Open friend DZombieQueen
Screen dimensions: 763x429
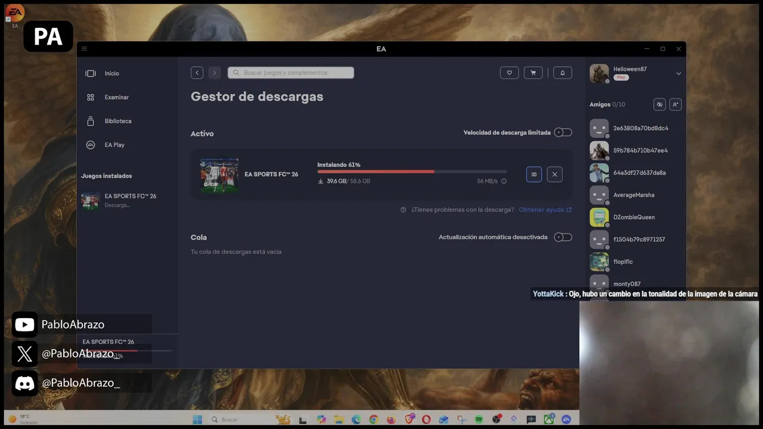635,217
